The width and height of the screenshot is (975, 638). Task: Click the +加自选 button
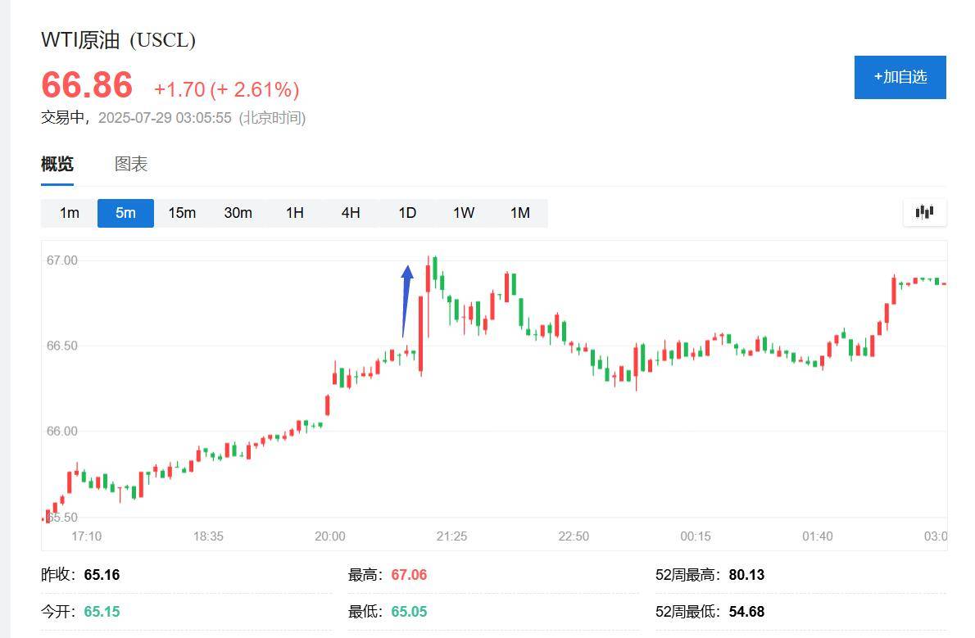coord(900,77)
